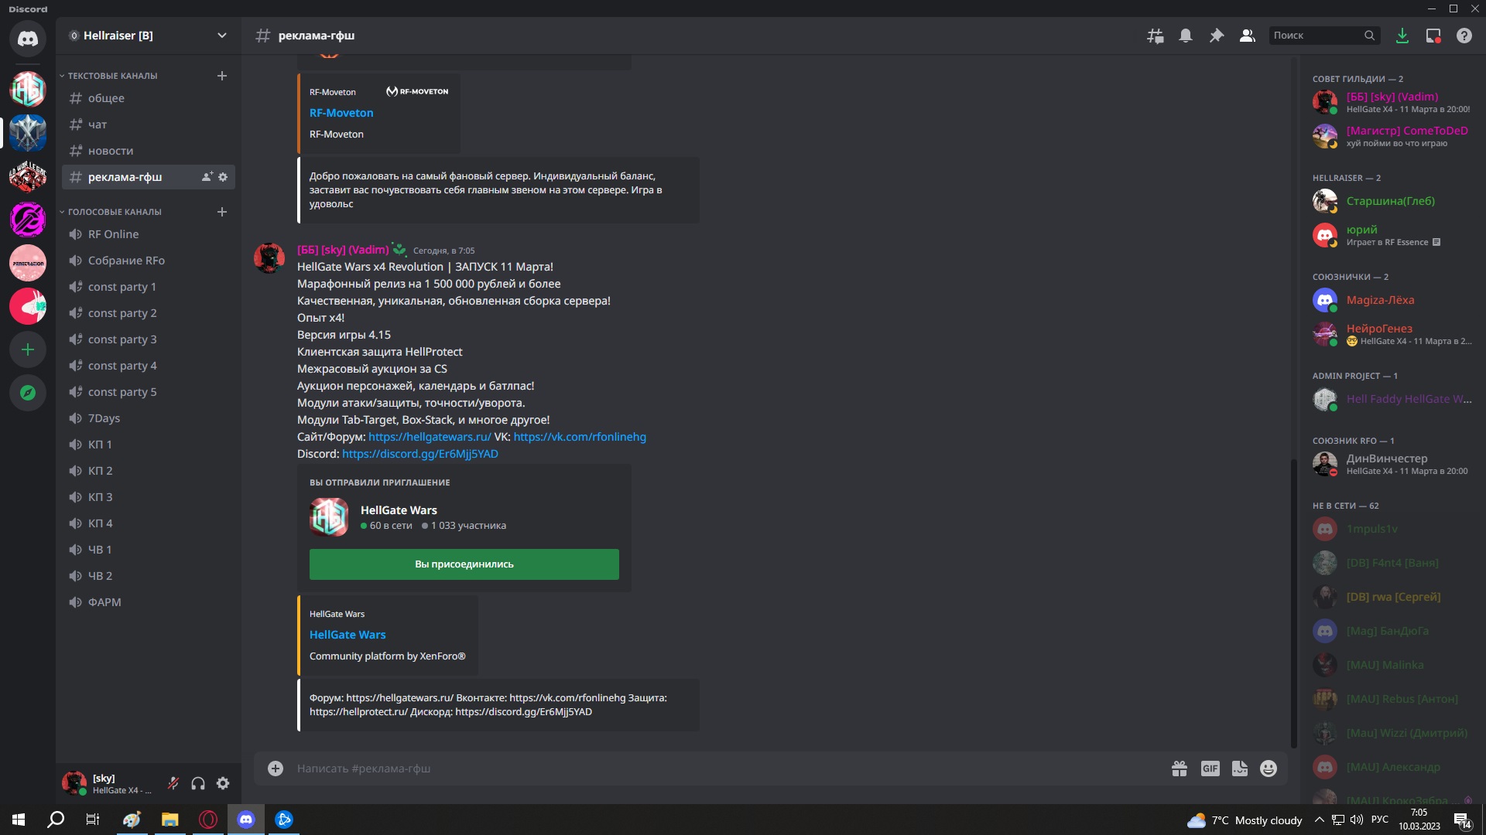Join the RF Online voice channel
1486x835 pixels.
[149, 234]
